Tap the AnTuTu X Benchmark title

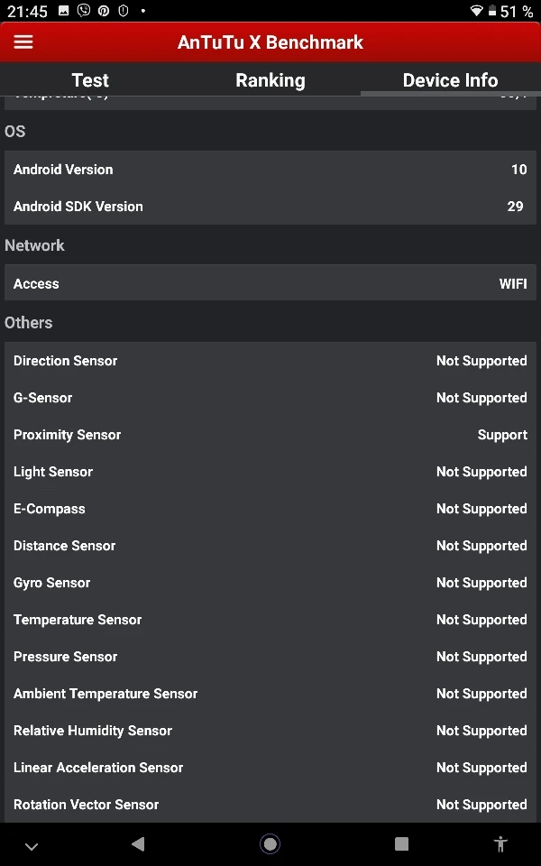coord(270,42)
